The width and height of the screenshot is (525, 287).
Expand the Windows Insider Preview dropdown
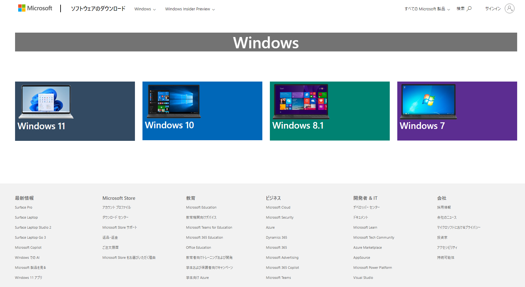point(190,9)
